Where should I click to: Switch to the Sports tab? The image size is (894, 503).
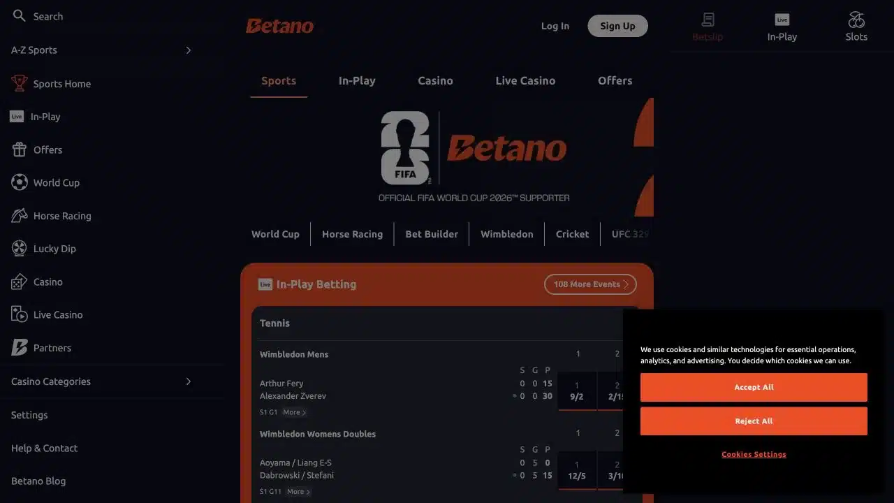click(x=279, y=80)
